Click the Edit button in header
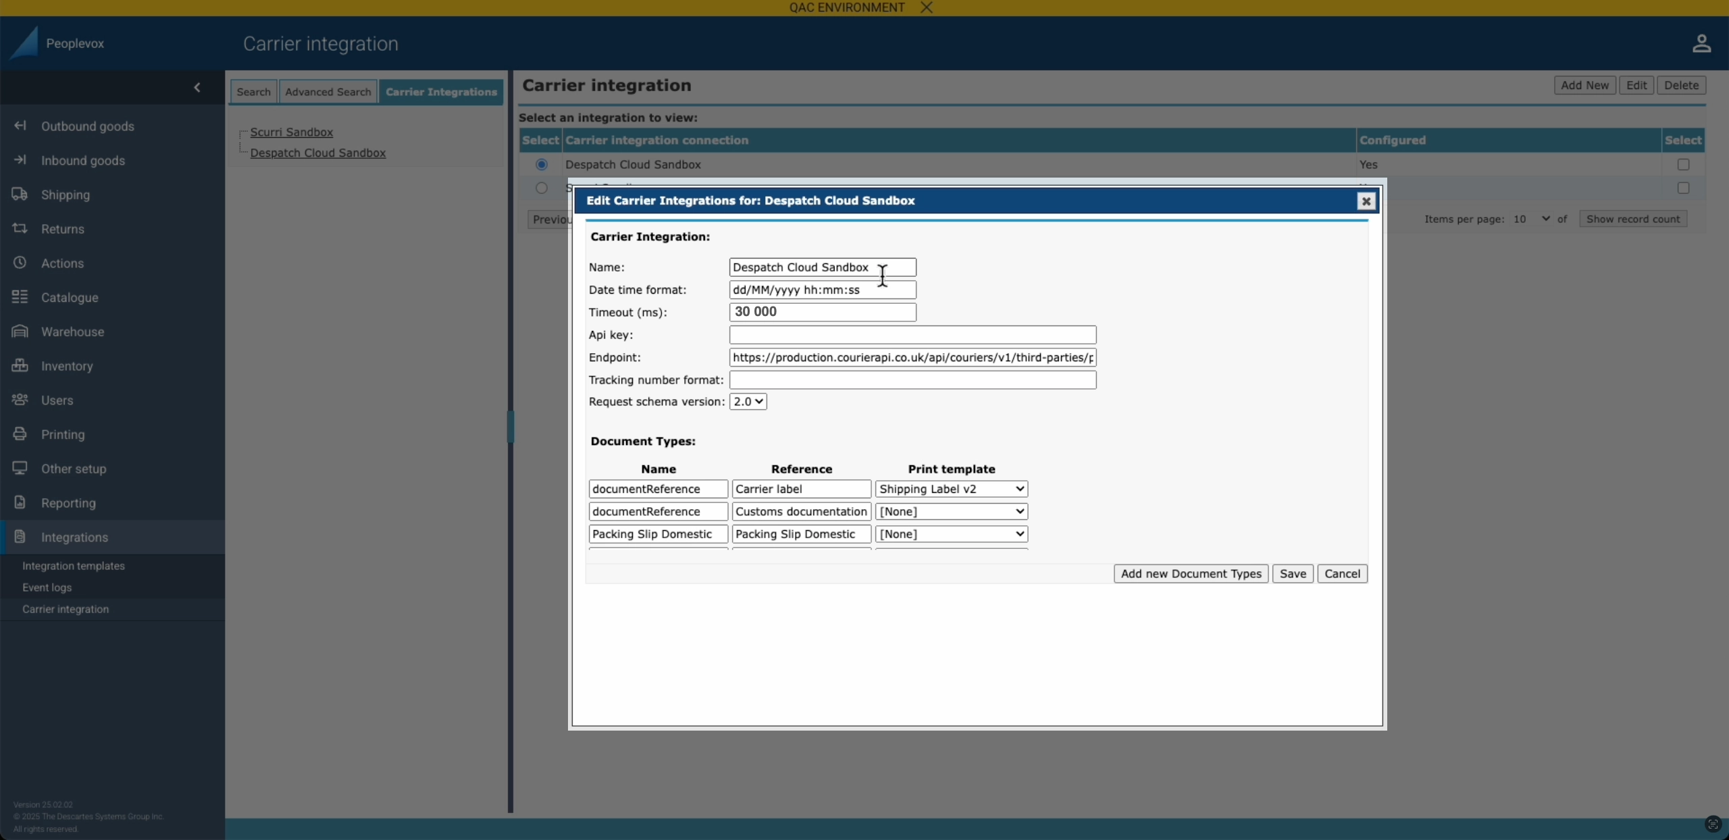 point(1636,85)
